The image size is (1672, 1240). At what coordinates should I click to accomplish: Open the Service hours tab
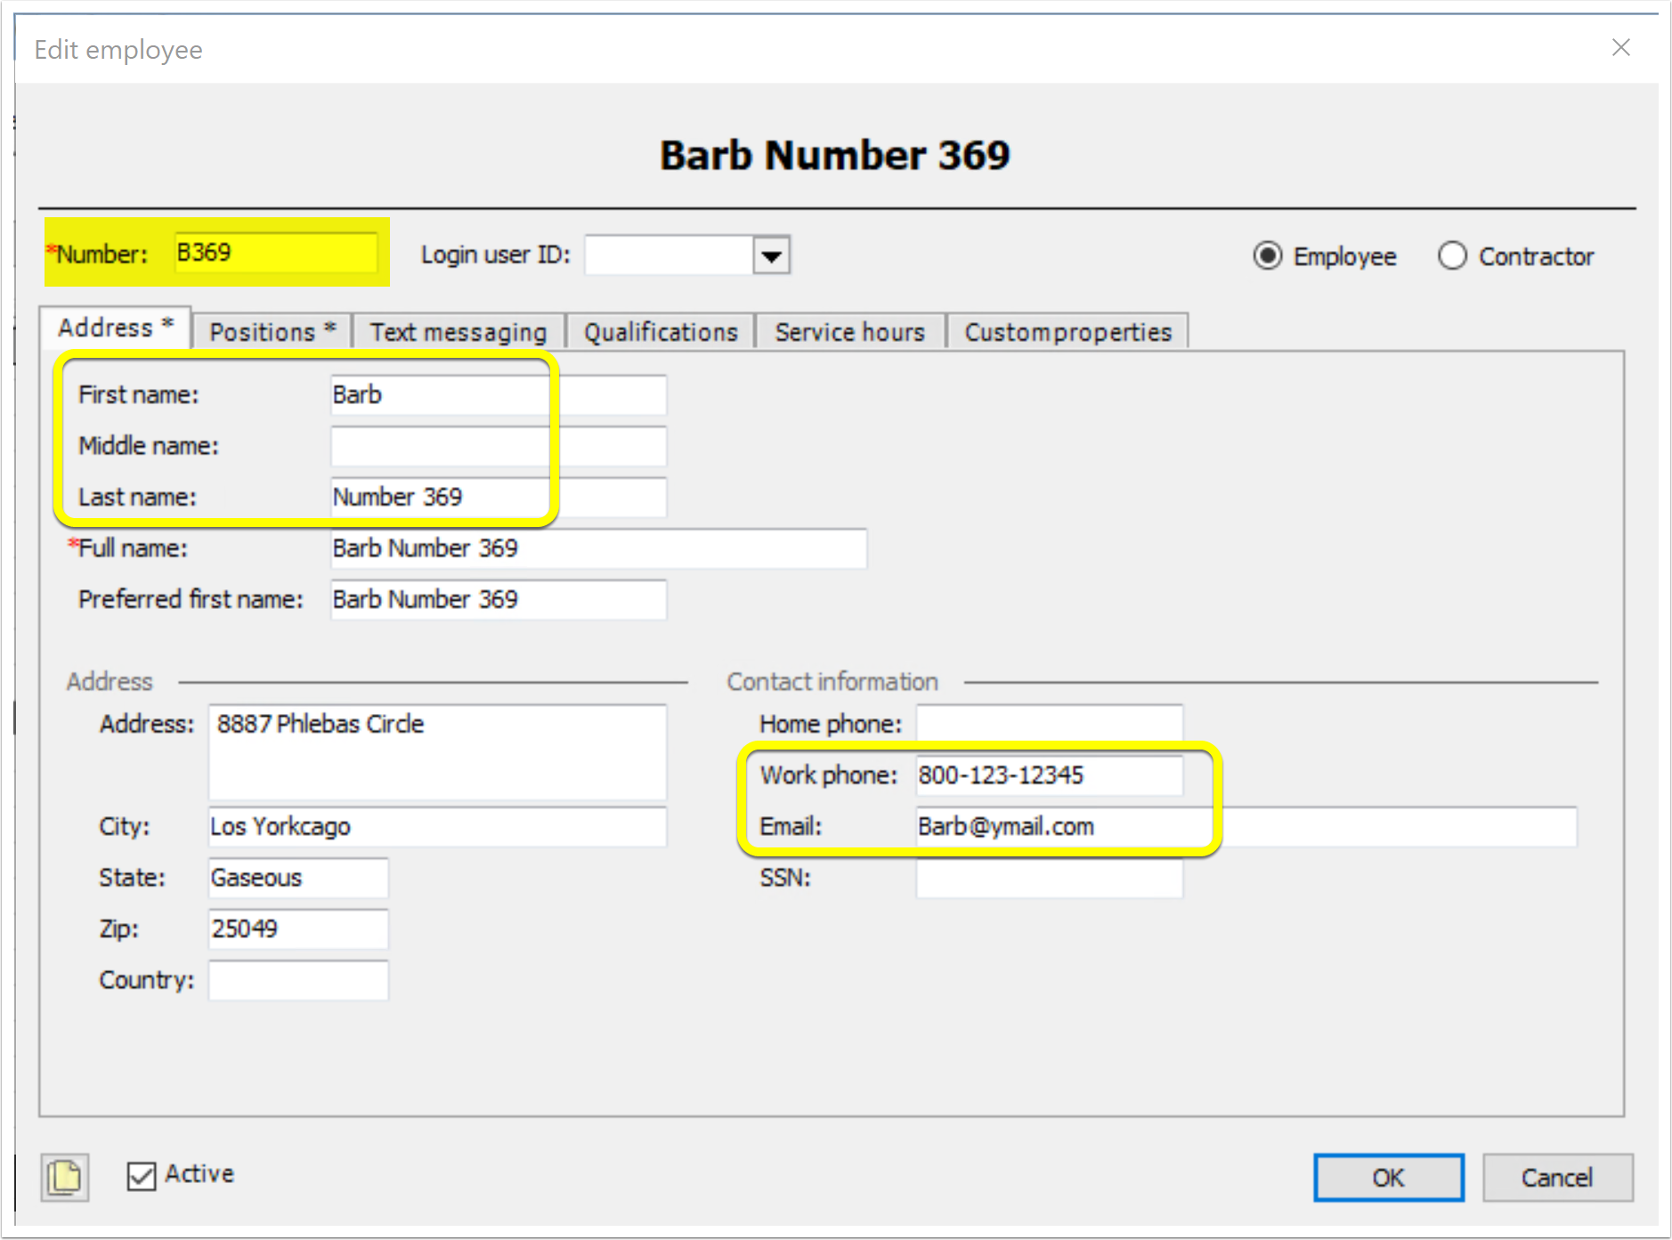tap(849, 332)
